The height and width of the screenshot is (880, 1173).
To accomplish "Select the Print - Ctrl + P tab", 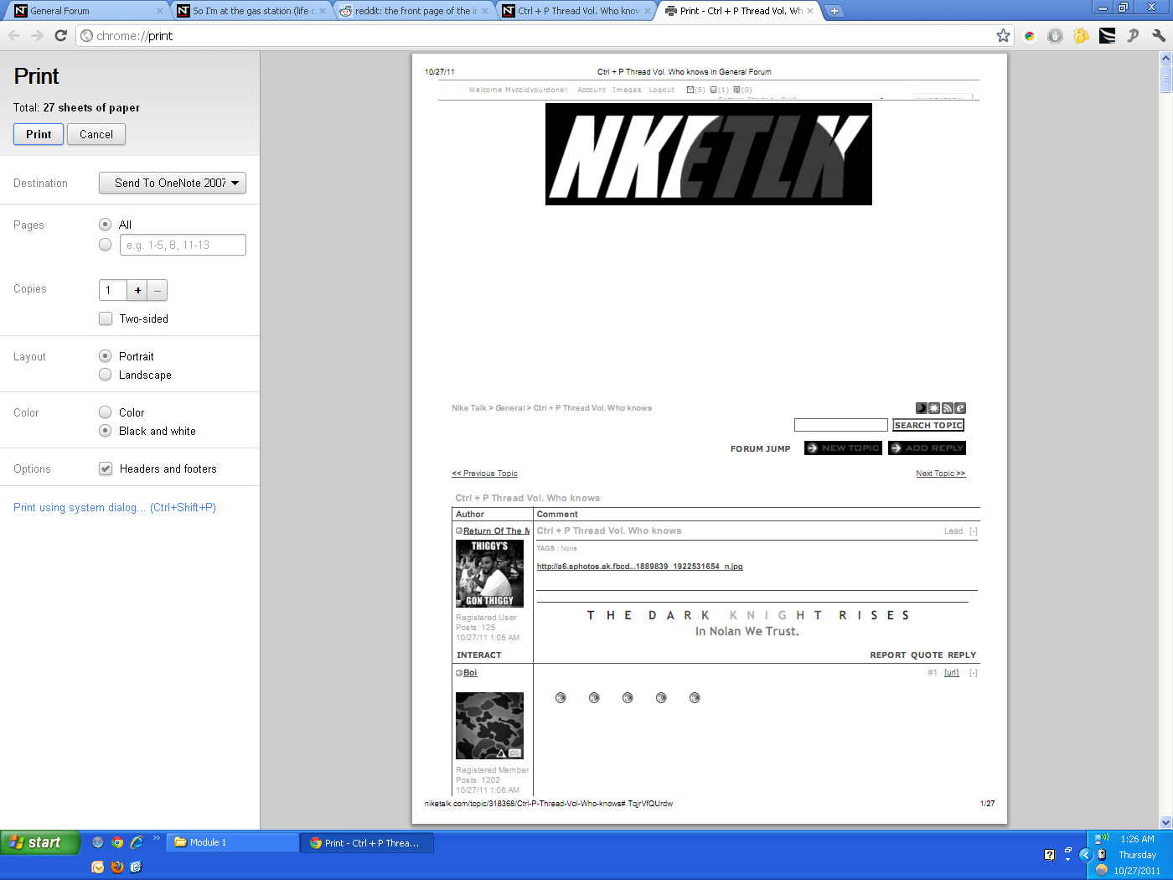I will pos(739,11).
